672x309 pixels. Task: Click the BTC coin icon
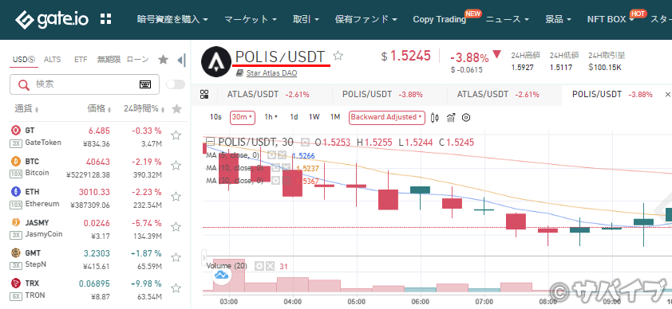click(16, 161)
